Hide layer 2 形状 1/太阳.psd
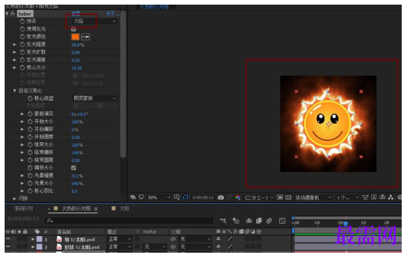Image resolution: width=409 pixels, height=256 pixels. (8, 247)
